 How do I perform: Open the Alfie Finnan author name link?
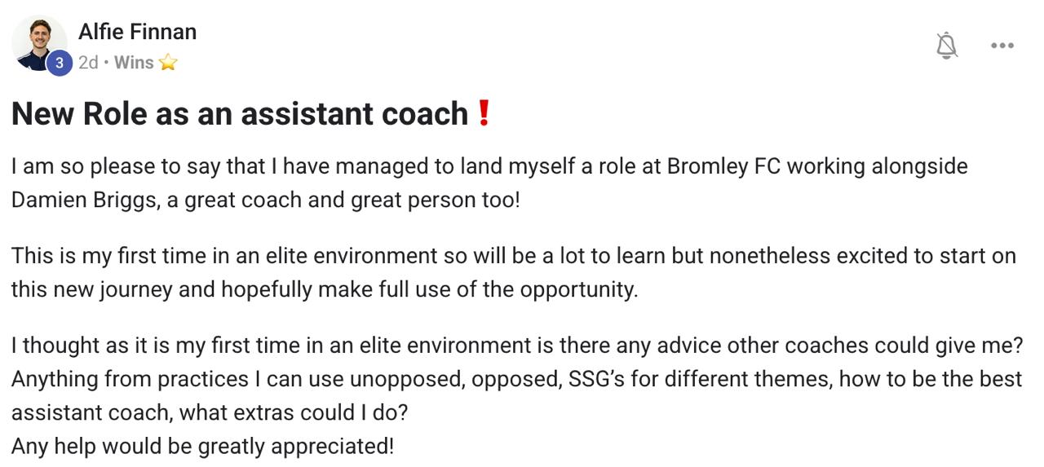pos(137,32)
